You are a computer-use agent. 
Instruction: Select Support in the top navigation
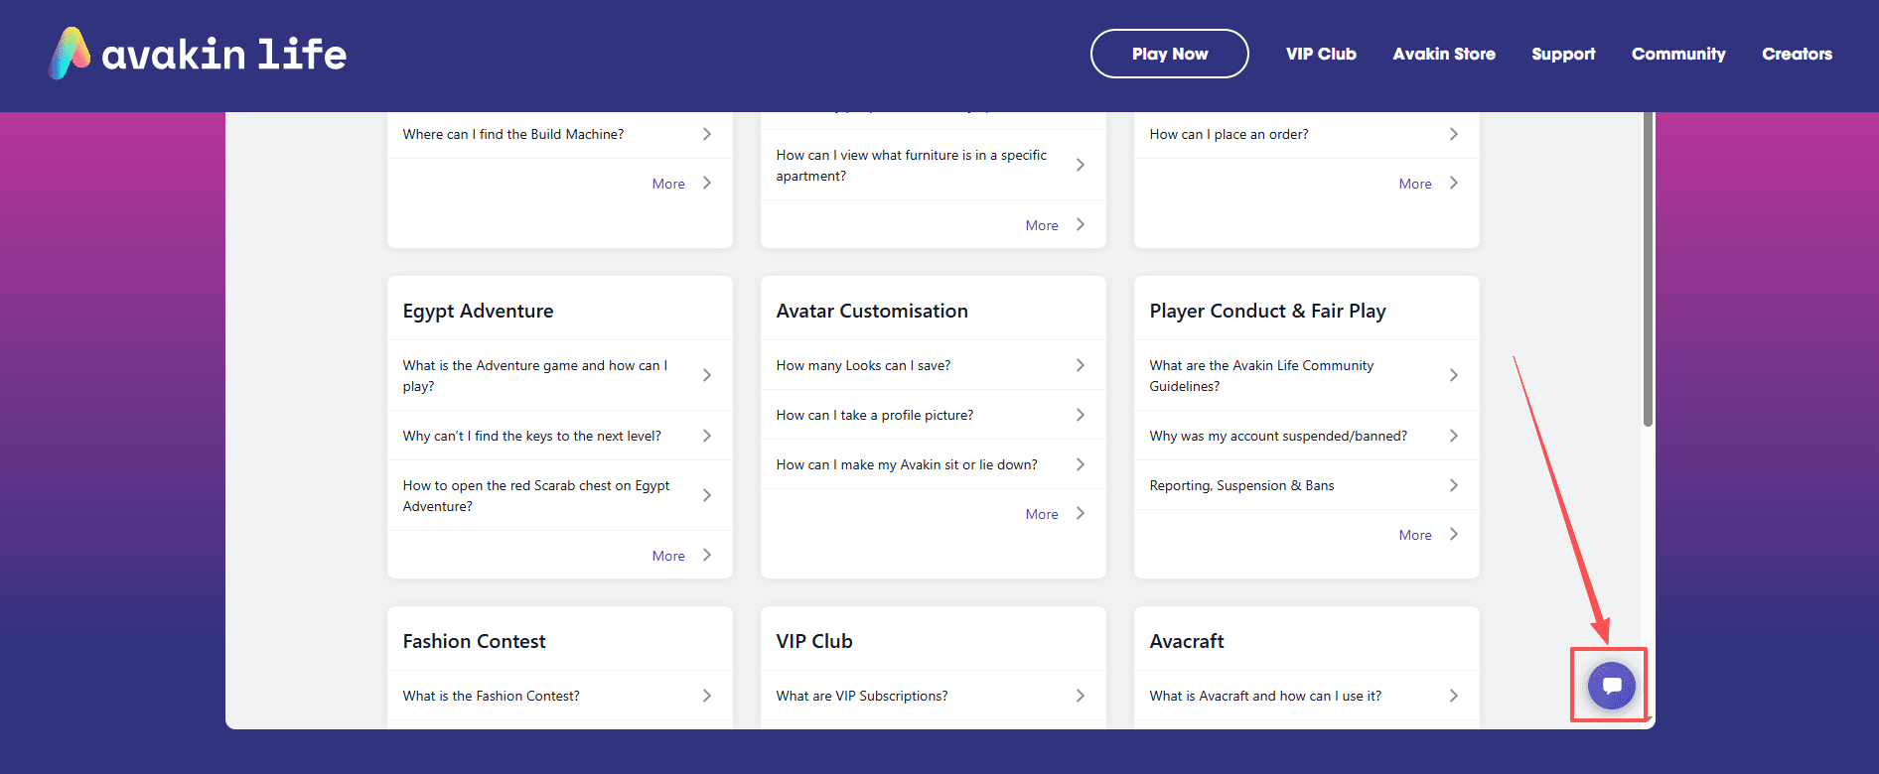coord(1563,54)
